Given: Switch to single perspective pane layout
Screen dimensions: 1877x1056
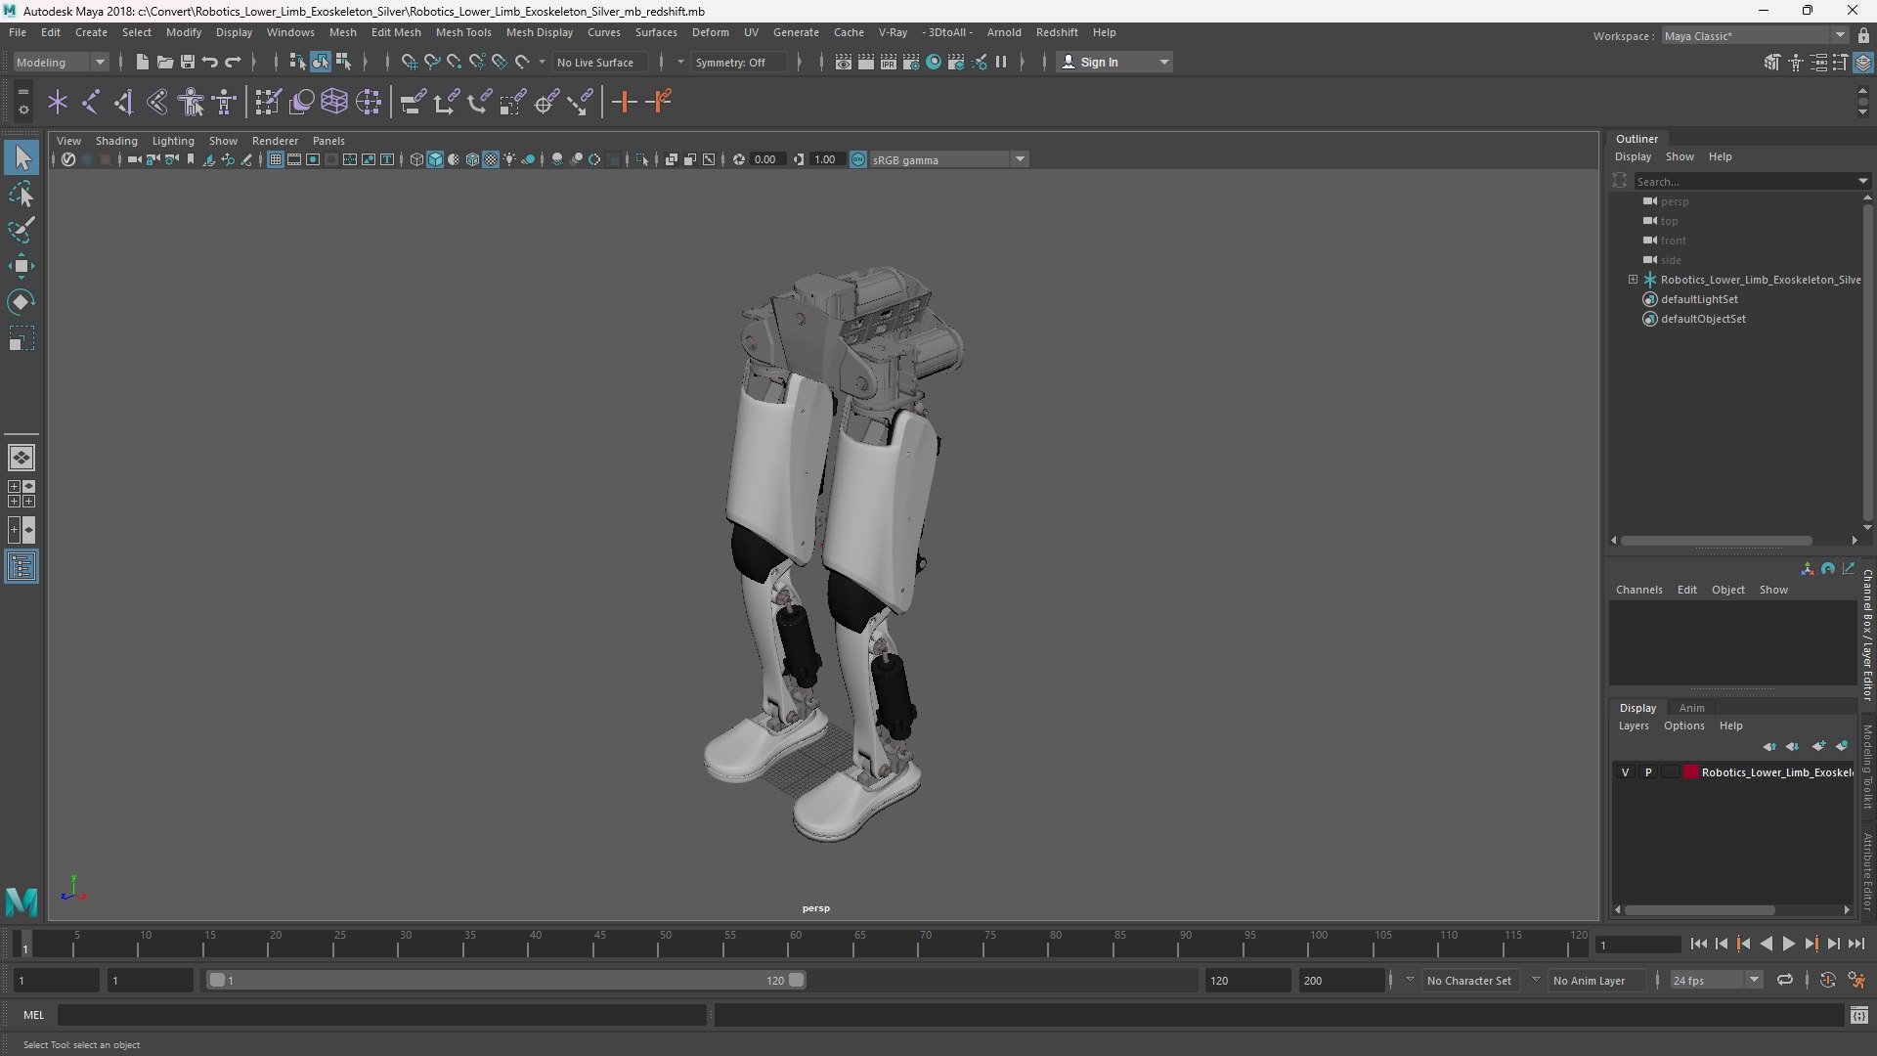Looking at the screenshot, I should (22, 458).
